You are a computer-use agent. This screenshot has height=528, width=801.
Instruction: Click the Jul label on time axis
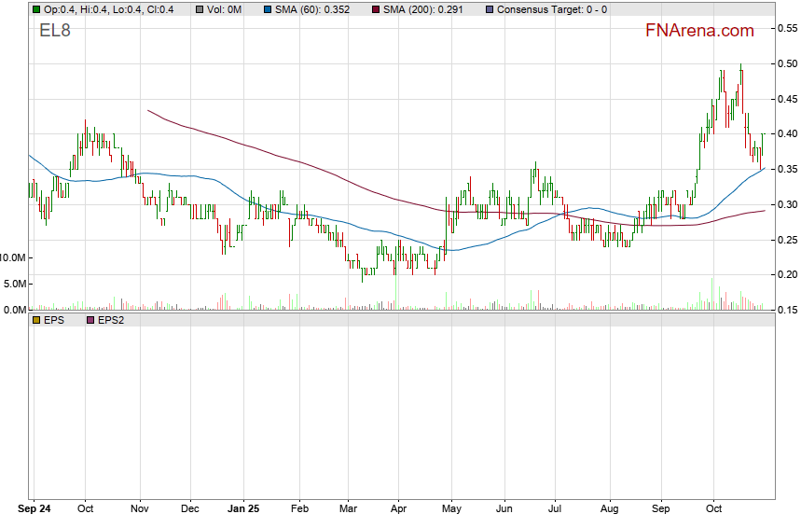[x=555, y=510]
